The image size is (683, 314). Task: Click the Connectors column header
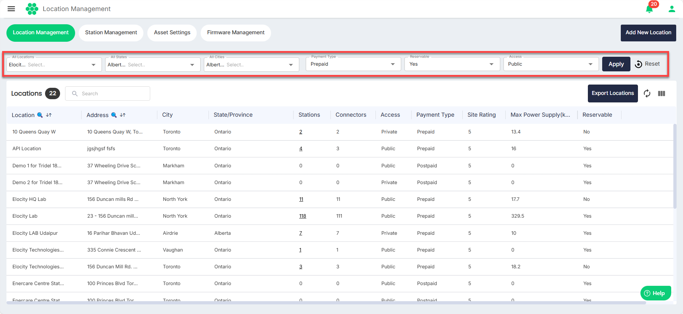point(351,115)
